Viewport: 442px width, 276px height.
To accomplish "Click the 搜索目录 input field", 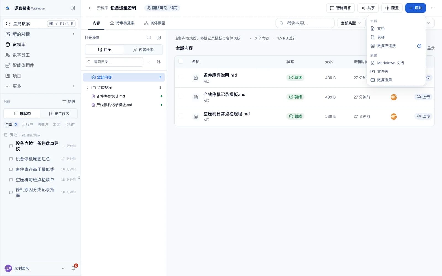I will (114, 62).
